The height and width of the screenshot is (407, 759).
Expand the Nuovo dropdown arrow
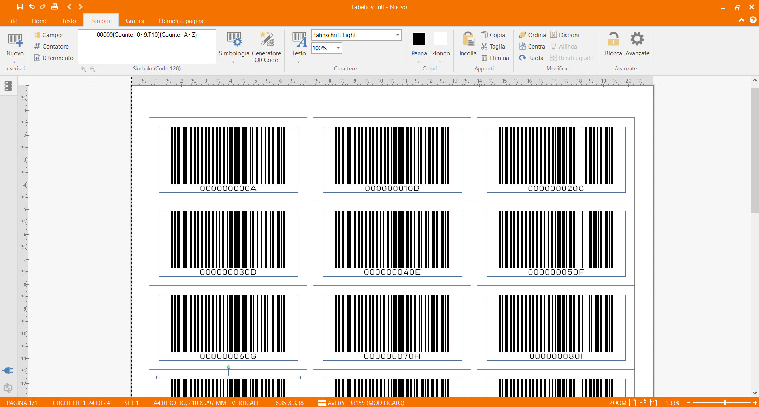15,62
